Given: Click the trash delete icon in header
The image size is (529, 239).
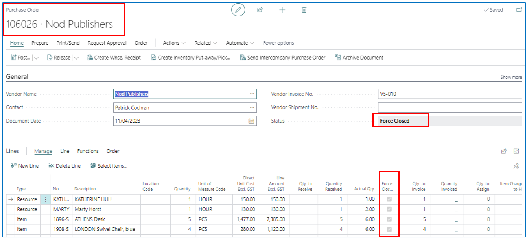Looking at the screenshot, I should click(x=304, y=10).
